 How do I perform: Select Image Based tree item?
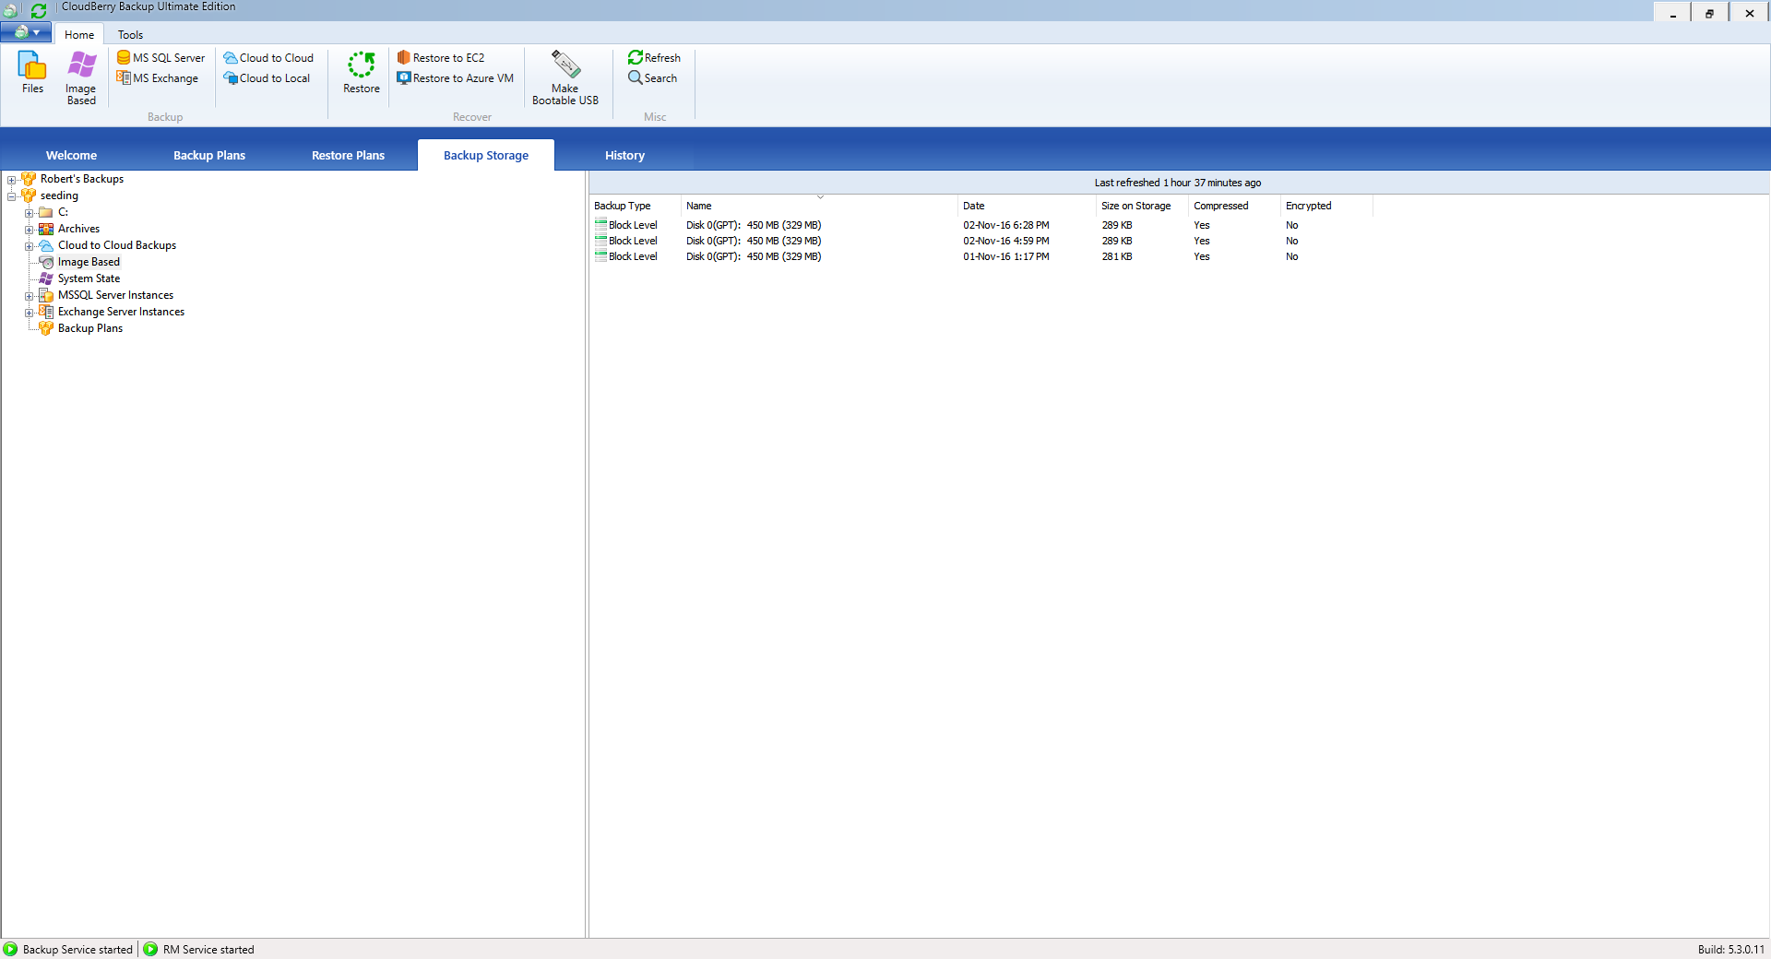pyautogui.click(x=89, y=262)
